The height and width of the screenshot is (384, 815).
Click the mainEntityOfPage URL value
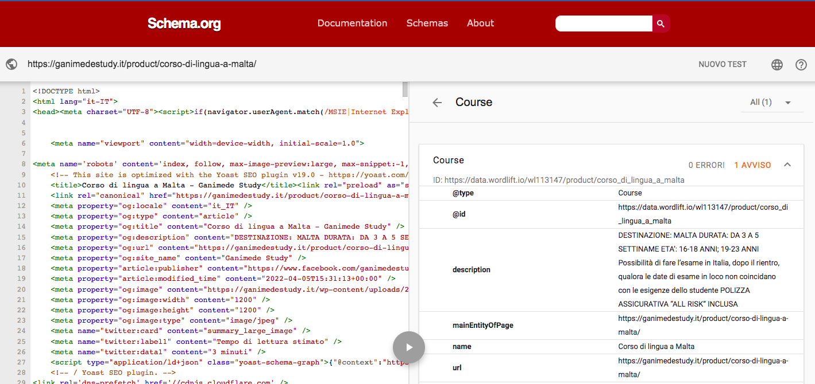click(702, 325)
